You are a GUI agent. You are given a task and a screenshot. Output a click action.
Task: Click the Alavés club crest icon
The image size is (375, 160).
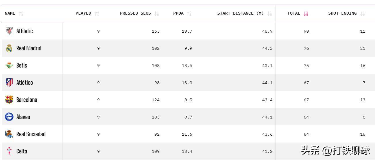[9, 117]
